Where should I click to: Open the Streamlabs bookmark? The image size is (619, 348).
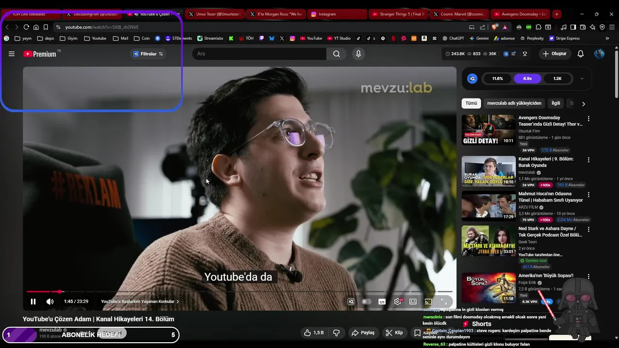(x=210, y=38)
